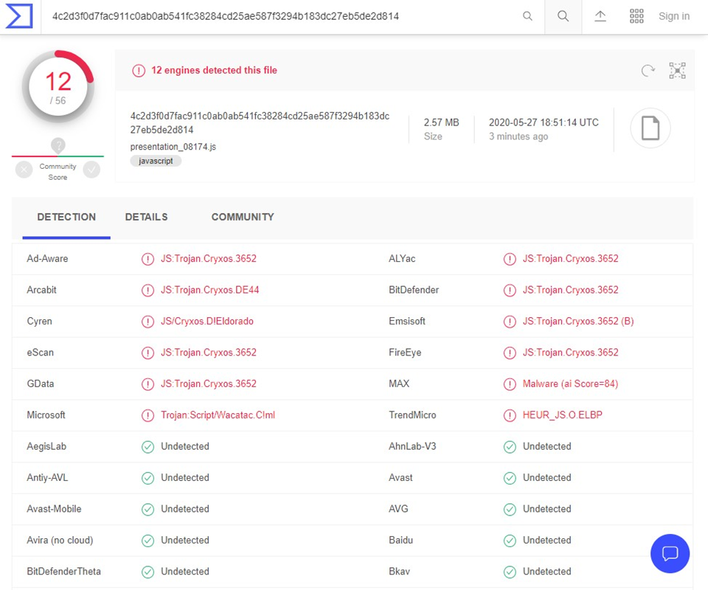708x590 pixels.
Task: Click the search button in the header
Action: coord(563,16)
